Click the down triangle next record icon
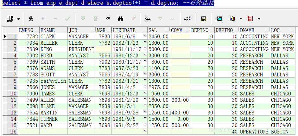The image size is (298, 136). pyautogui.click(x=160, y=19)
